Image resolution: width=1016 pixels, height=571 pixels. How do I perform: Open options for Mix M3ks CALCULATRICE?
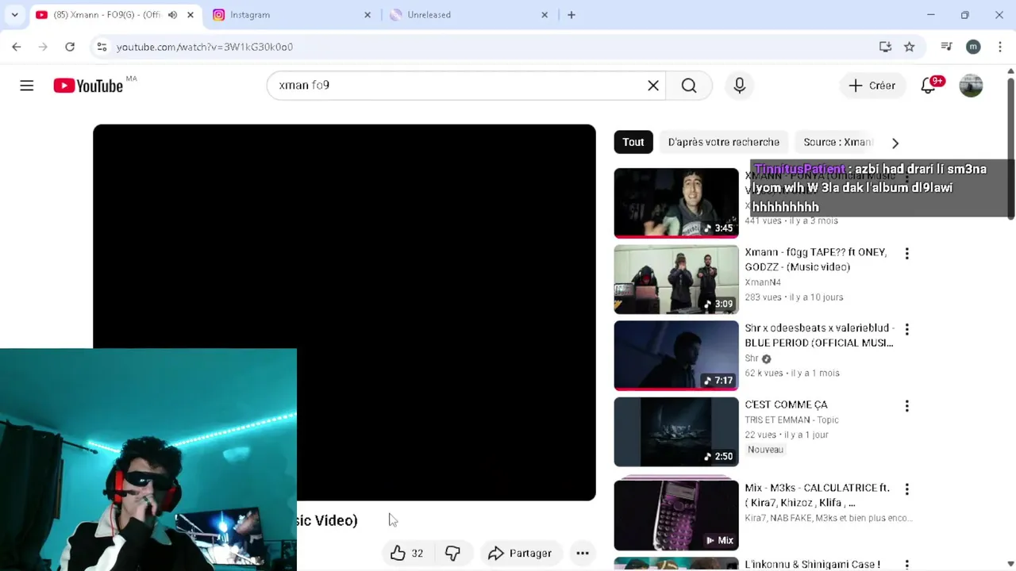pyautogui.click(x=906, y=489)
